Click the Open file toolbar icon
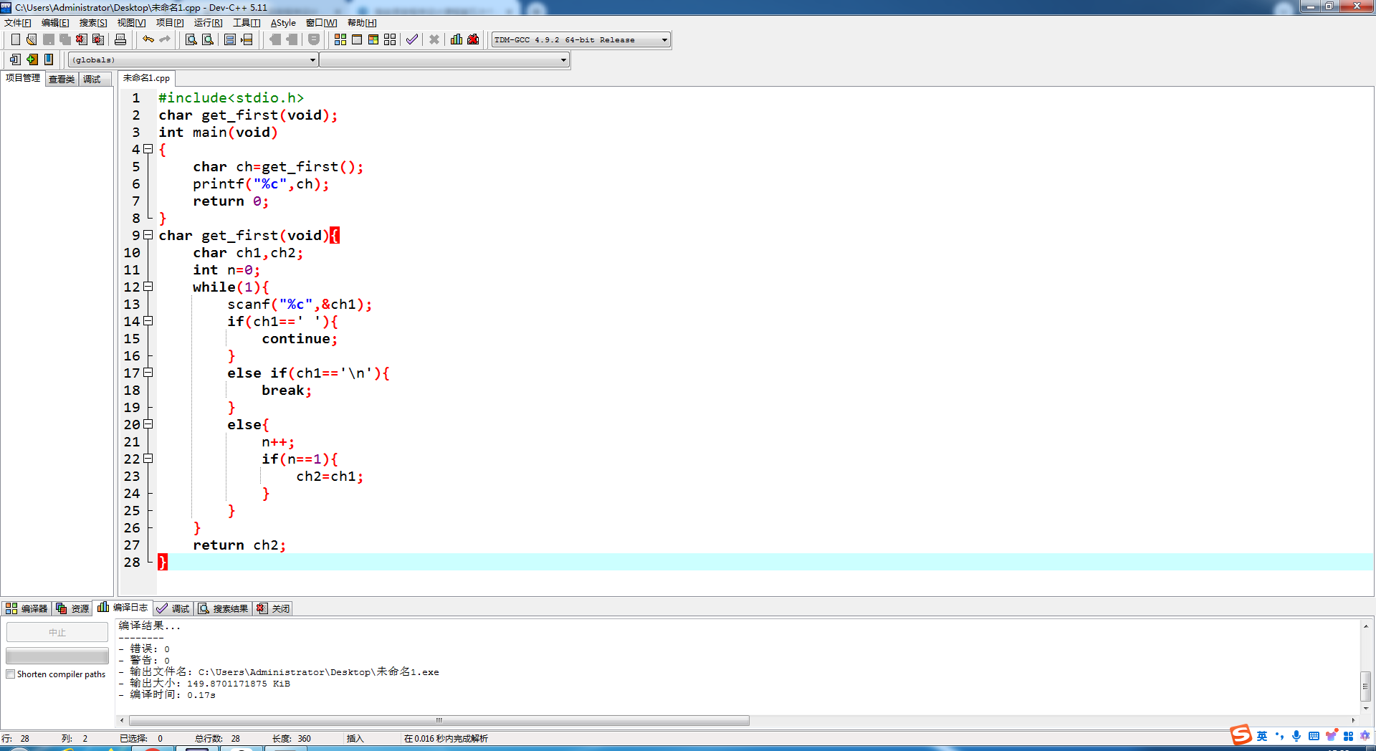Screen dimensions: 1376x751 (32, 39)
